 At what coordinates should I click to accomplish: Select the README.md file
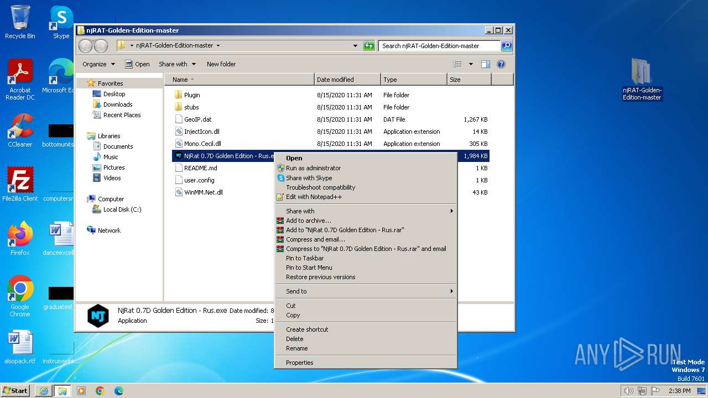[200, 168]
